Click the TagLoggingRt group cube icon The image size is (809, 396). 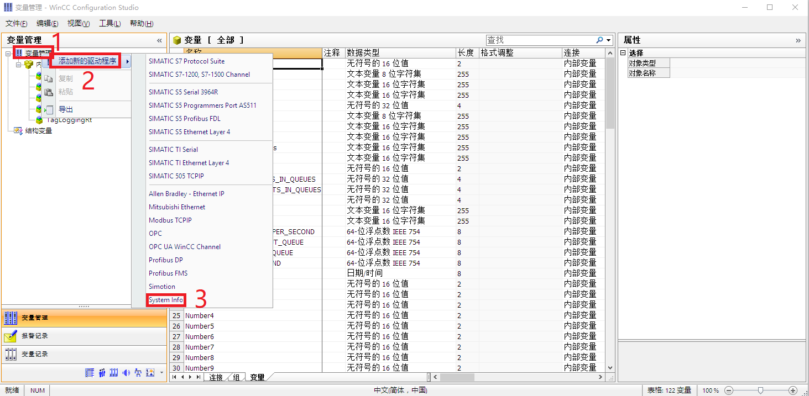[x=40, y=120]
